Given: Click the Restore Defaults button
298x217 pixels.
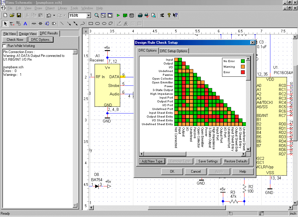Looking at the screenshot, I should point(236,161).
